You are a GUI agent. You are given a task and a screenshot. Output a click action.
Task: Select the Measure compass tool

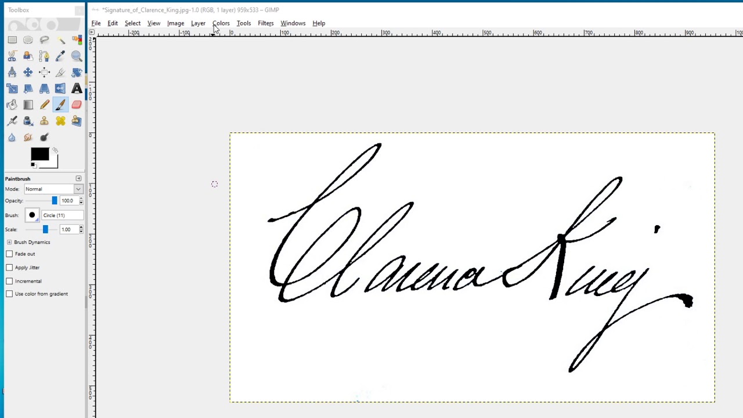pyautogui.click(x=12, y=73)
